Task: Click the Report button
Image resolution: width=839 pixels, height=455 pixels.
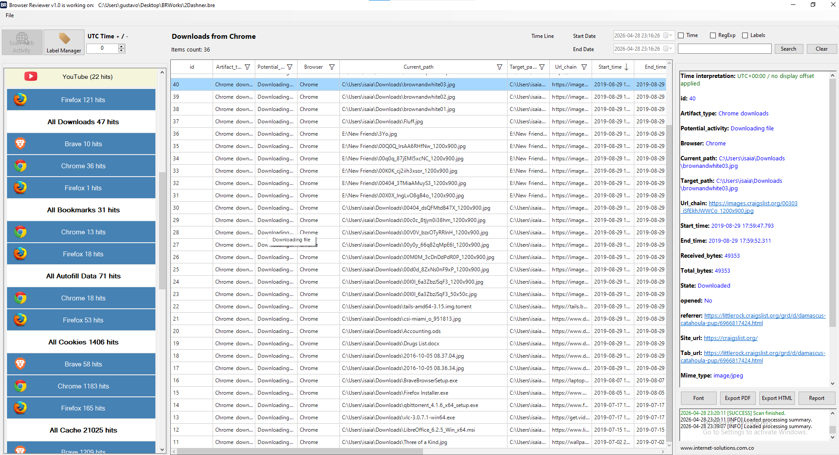Action: pos(817,398)
